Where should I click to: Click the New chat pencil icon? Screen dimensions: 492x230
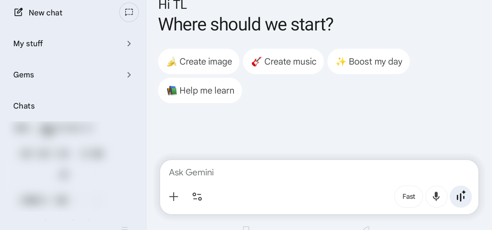(18, 12)
